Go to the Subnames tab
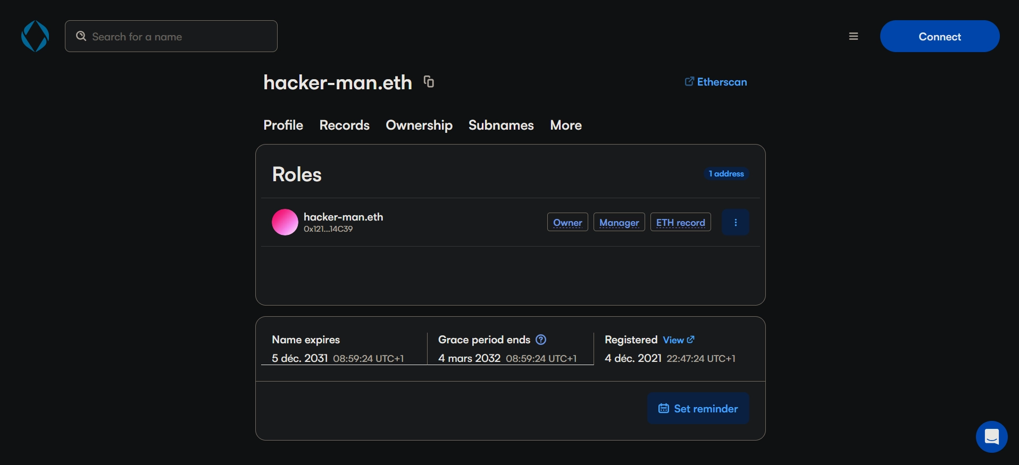Viewport: 1019px width, 465px height. coord(500,125)
